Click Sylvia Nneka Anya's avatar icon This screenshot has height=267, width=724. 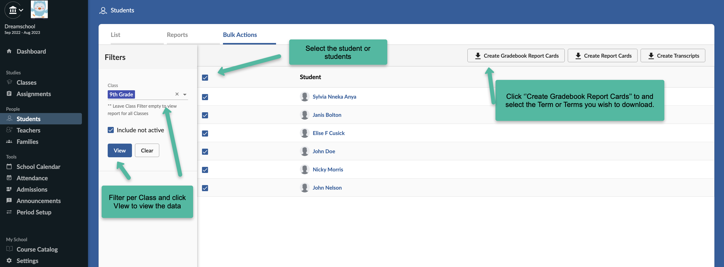(304, 96)
